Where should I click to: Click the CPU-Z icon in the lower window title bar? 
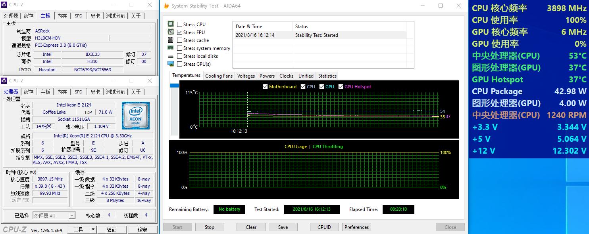tap(4, 81)
